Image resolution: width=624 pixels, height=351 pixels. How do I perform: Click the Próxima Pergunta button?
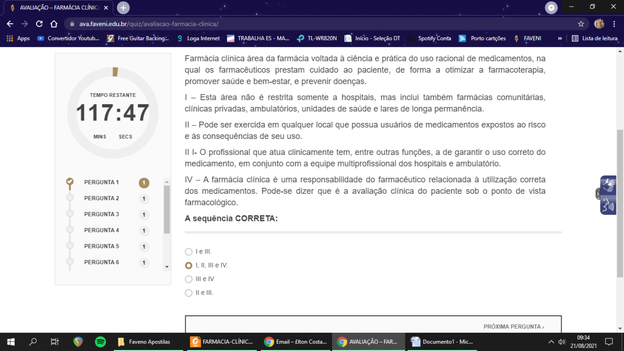click(514, 327)
